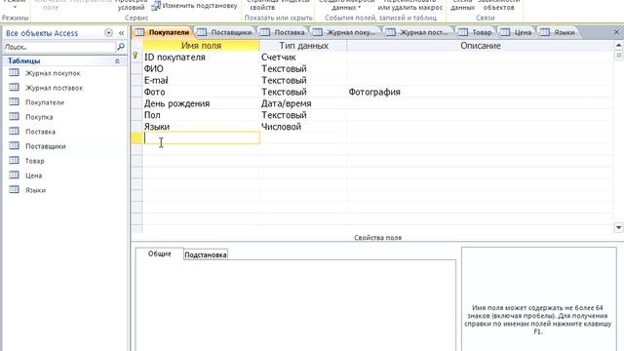Select the Товар table in navigation pane
Viewport: 624px width, 351px height.
[35, 161]
